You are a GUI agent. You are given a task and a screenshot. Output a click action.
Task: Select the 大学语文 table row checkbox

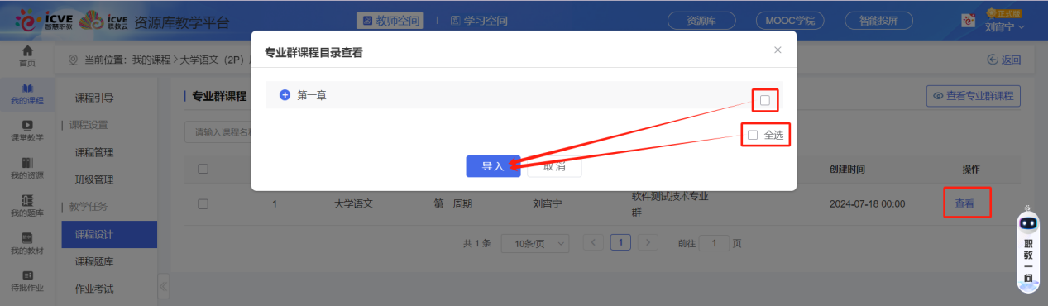pos(203,203)
